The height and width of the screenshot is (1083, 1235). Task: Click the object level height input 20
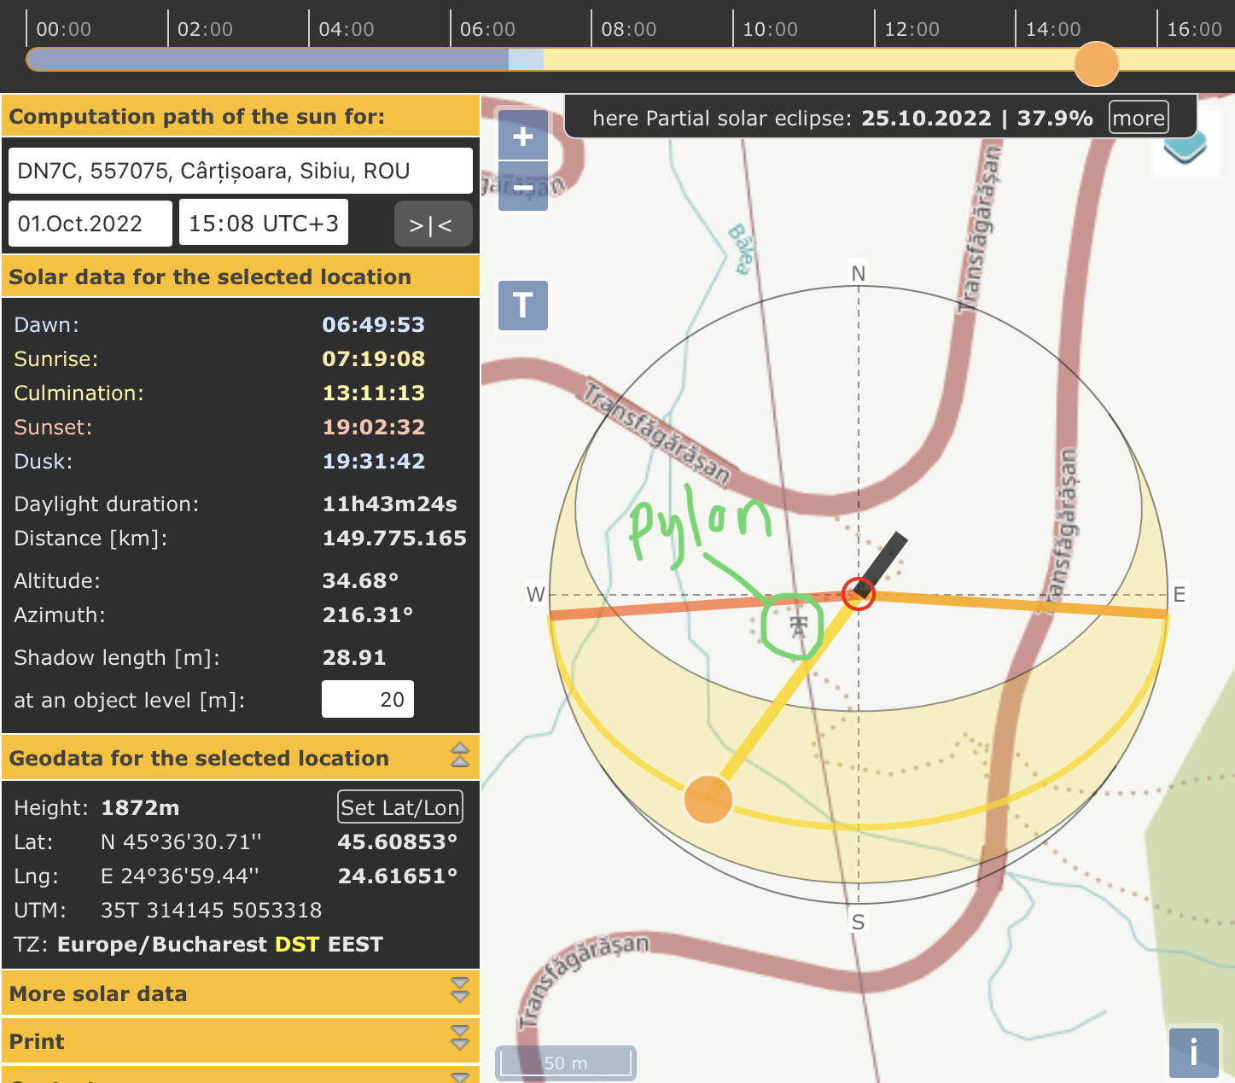point(368,700)
